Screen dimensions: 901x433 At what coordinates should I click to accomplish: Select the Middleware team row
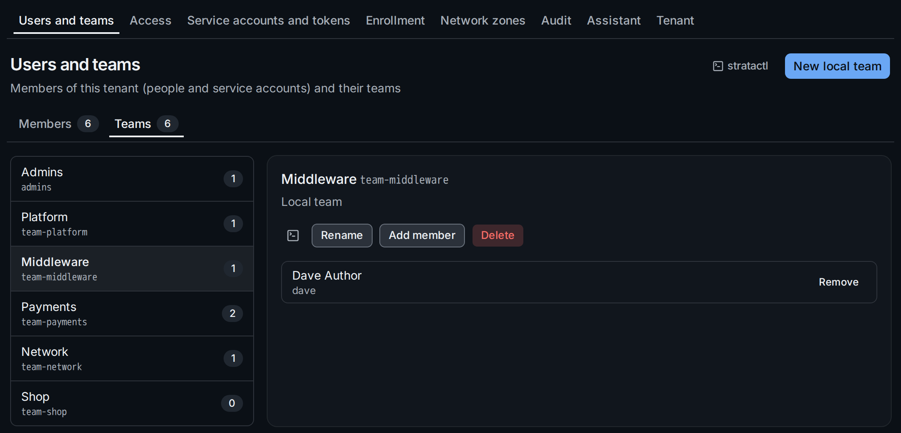pos(132,269)
